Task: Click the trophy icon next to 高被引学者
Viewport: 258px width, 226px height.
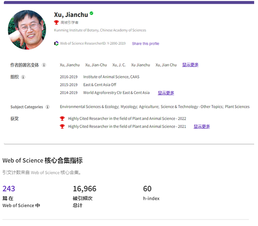Action: coord(56,22)
